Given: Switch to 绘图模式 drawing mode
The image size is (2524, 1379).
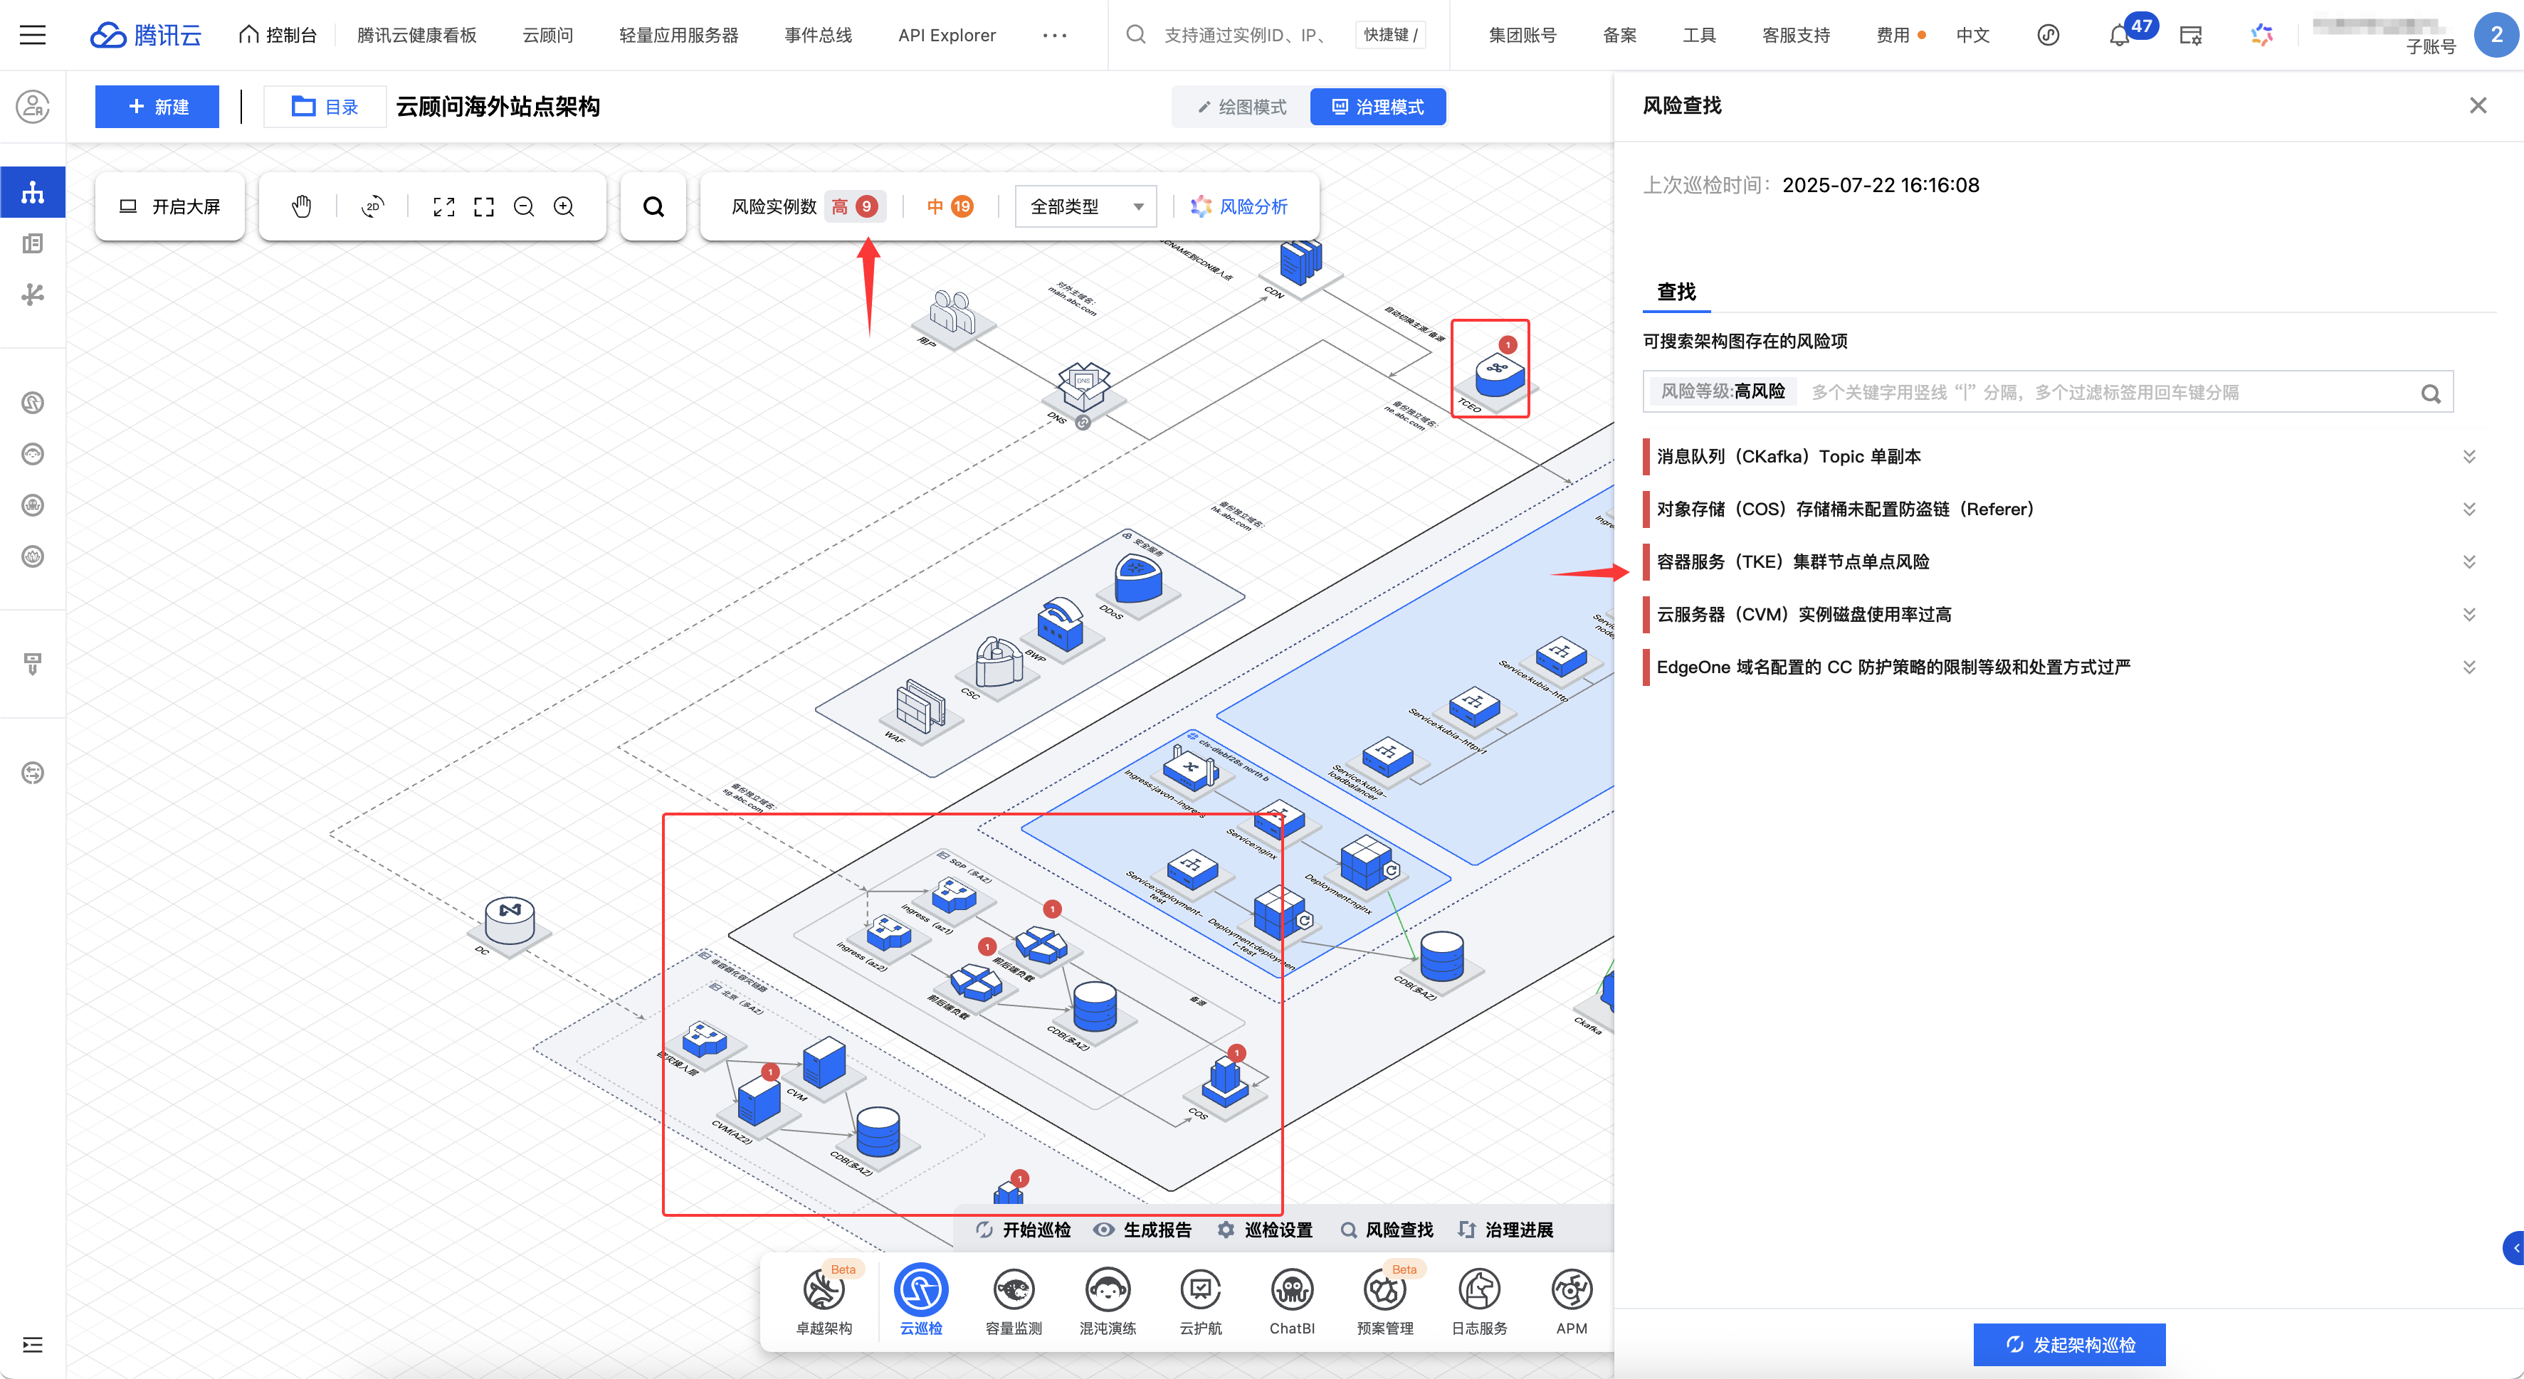Looking at the screenshot, I should [x=1241, y=107].
